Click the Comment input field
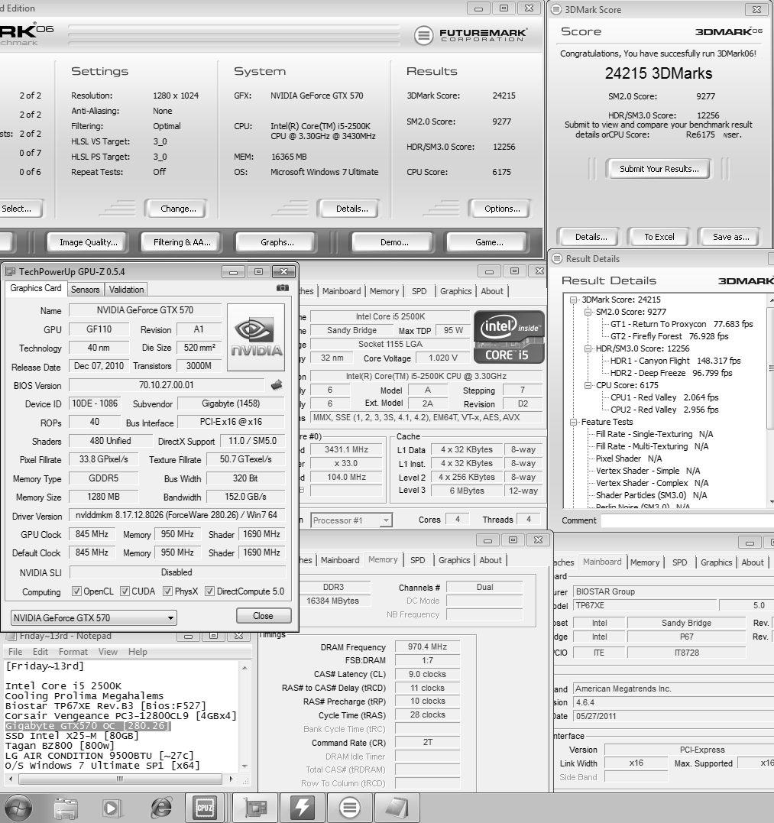Viewport: 774px width, 823px height. pyautogui.click(x=687, y=520)
